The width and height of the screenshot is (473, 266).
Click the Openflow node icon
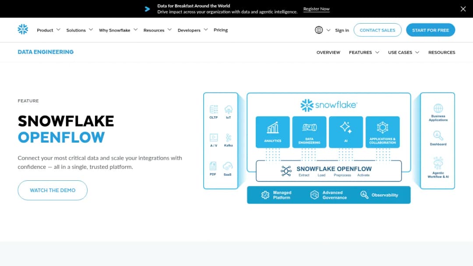pyautogui.click(x=286, y=171)
